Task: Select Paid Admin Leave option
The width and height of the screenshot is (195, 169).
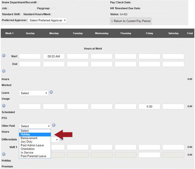Action: 35,145
